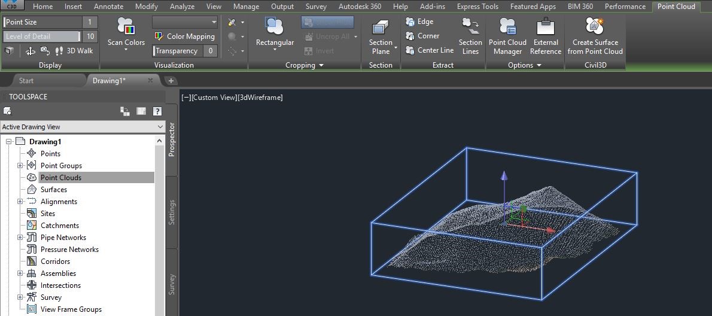This screenshot has height=316, width=712.
Task: Create Surface from Point Cloud
Action: coord(595,37)
